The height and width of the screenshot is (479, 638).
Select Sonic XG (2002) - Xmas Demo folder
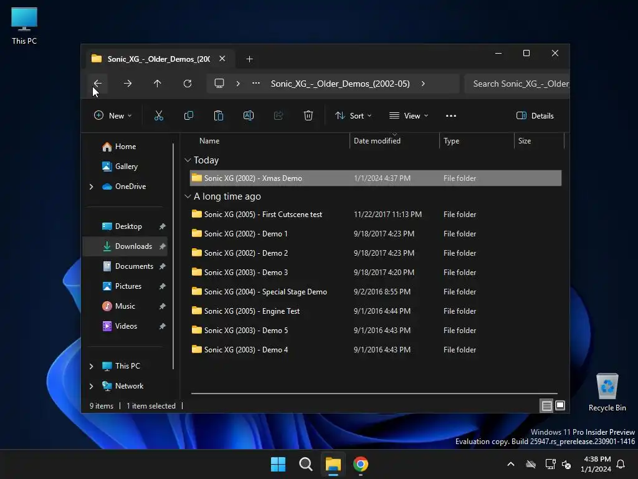pos(376,178)
